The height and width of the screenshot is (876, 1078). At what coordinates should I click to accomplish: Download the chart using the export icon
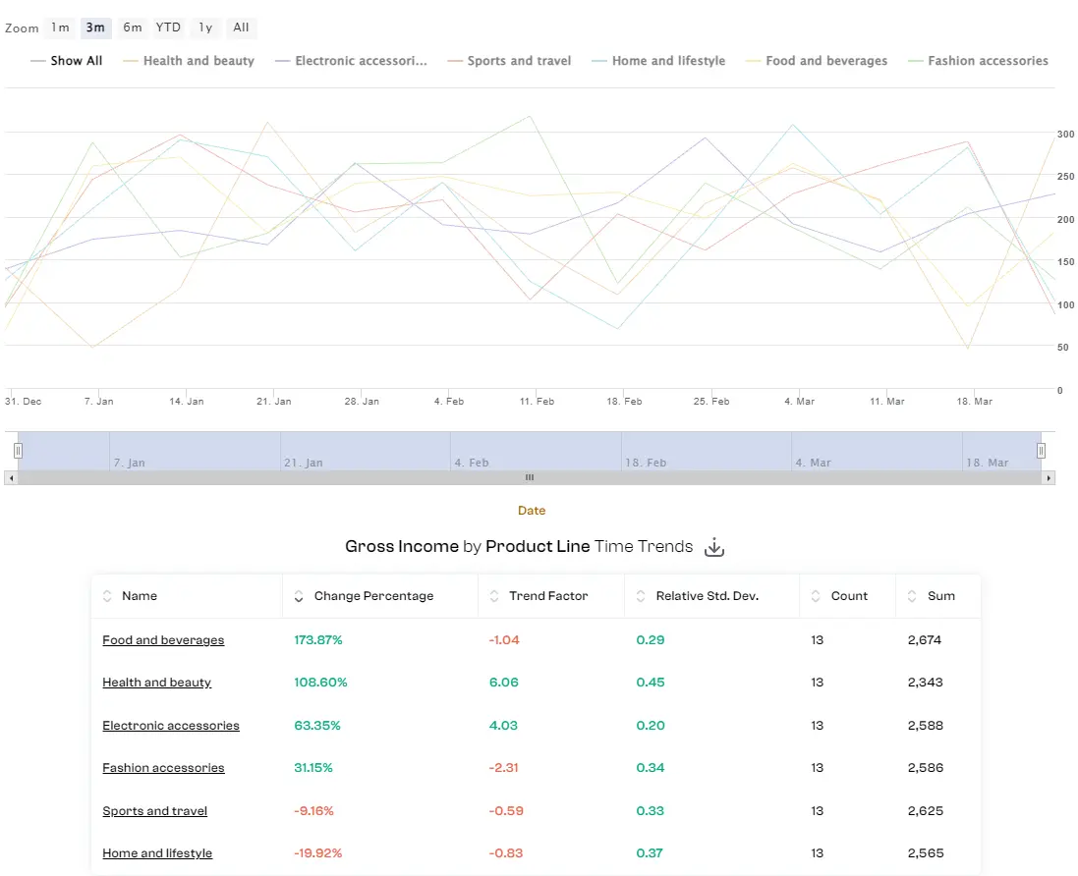pos(714,547)
